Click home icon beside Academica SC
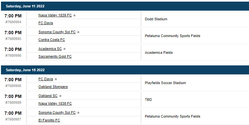Screen dimensions: 249x125 click(x=64, y=49)
